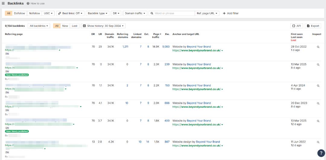Click the How to use help icon
Screen dimensions: 326x160
(x=28, y=4)
